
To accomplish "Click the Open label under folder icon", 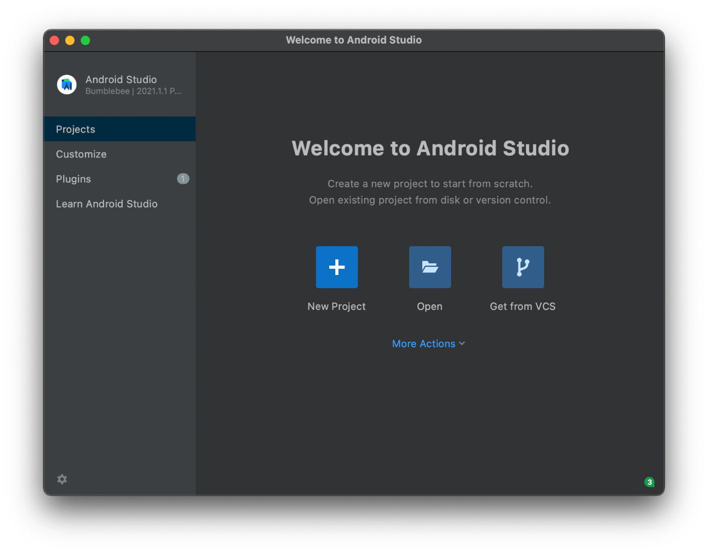I will click(x=430, y=306).
